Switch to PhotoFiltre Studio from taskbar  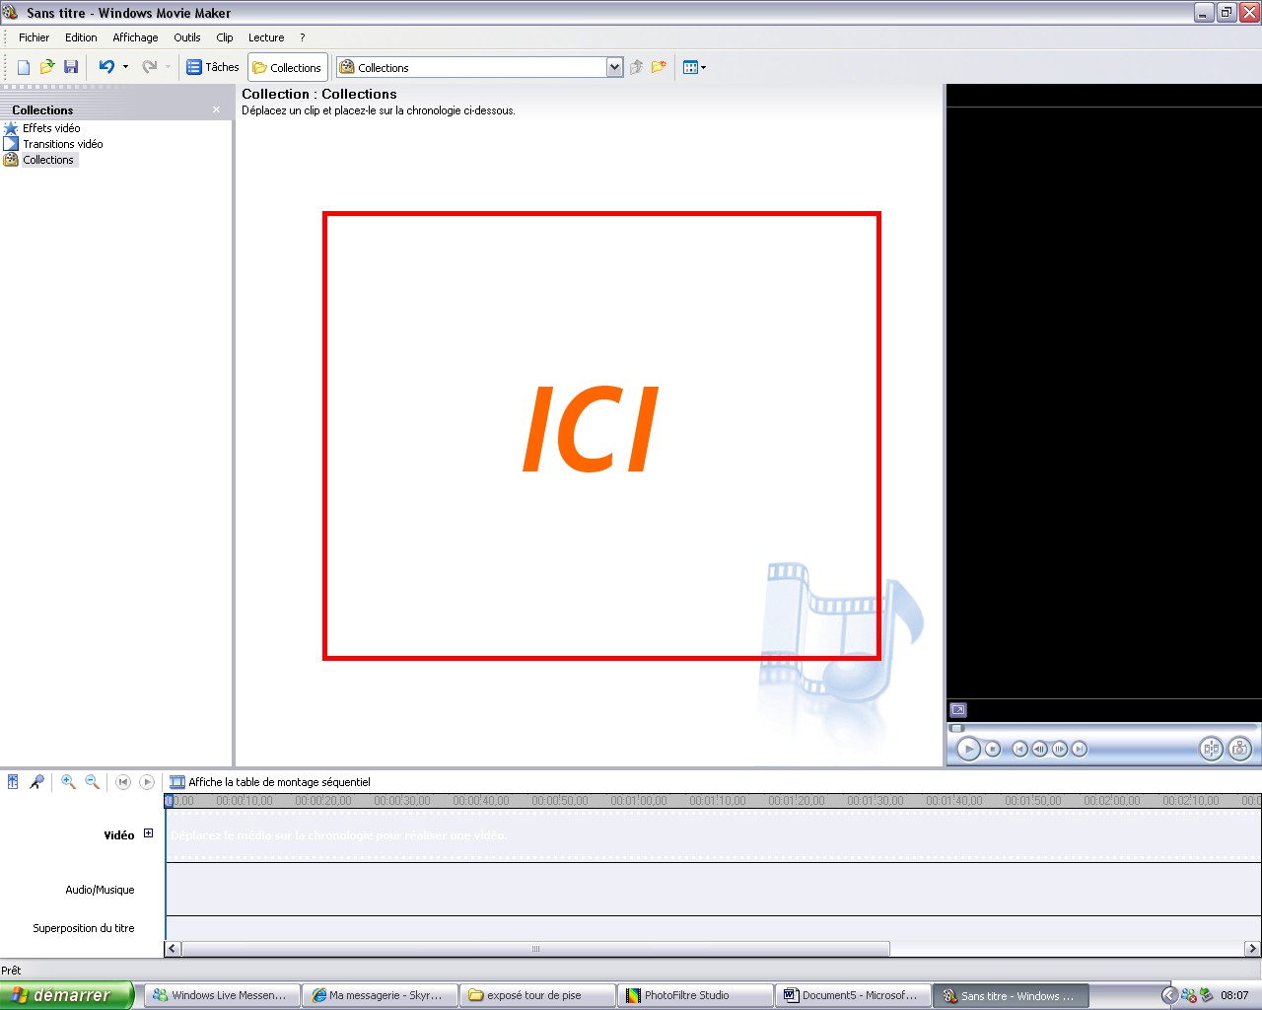tap(694, 995)
